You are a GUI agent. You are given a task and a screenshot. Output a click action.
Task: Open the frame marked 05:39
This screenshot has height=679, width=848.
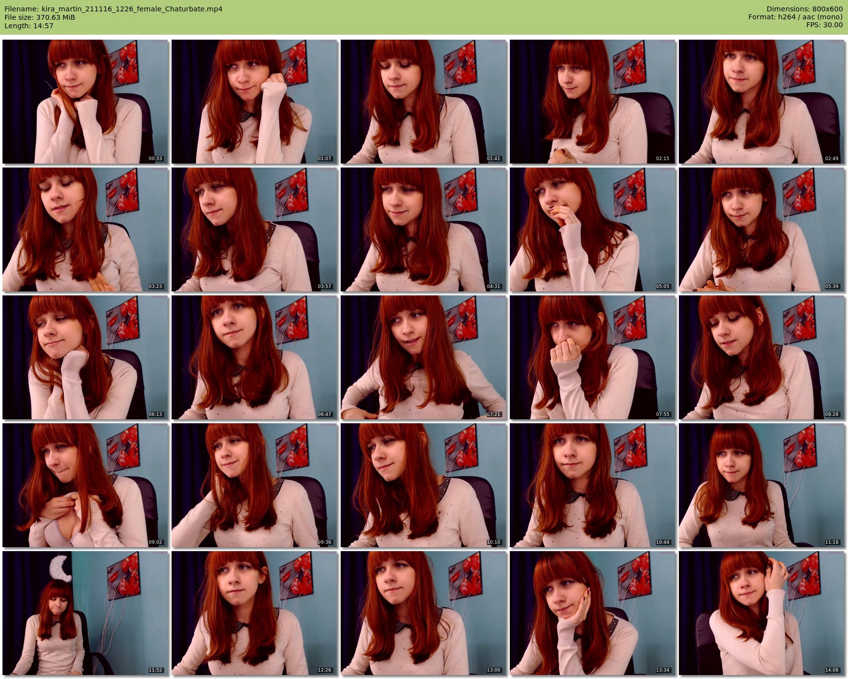pyautogui.click(x=762, y=229)
